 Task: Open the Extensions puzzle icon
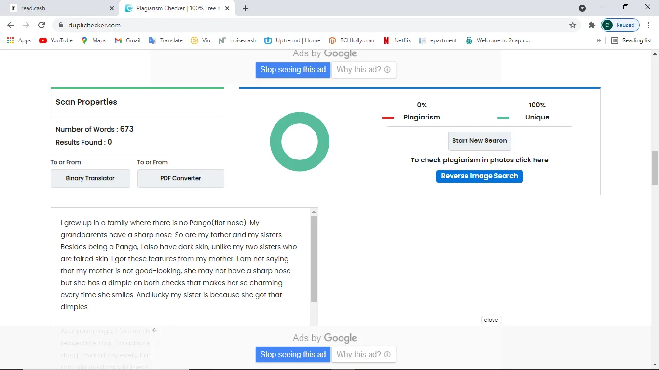(x=592, y=25)
